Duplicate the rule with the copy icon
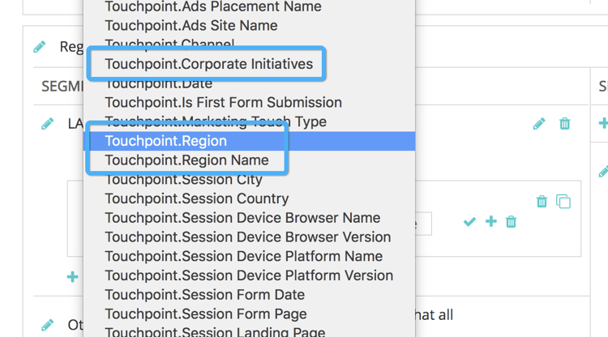The image size is (608, 337). tap(563, 202)
